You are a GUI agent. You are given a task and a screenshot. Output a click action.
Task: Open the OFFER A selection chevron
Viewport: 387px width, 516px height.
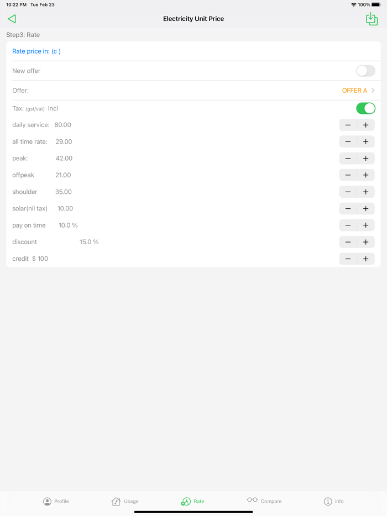374,90
